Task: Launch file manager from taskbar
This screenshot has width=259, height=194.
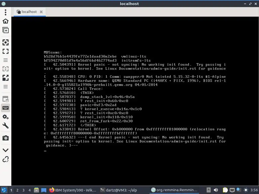Action: 36,190
